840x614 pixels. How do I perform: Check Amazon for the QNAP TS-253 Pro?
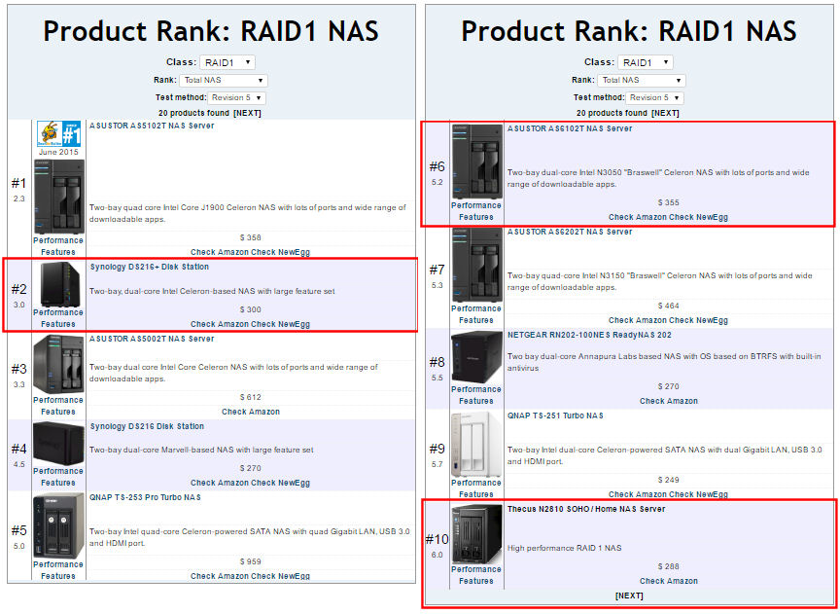click(220, 576)
